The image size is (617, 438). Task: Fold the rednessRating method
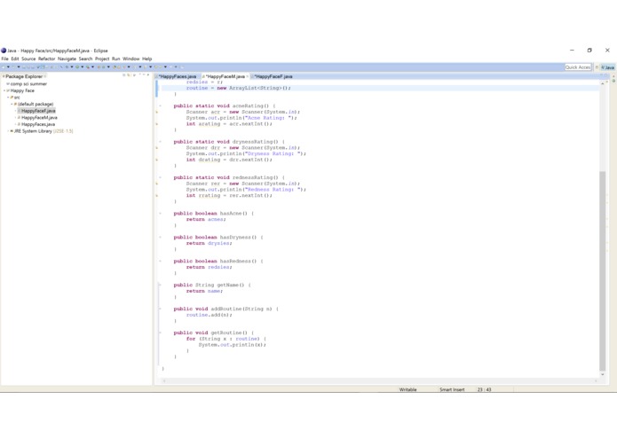pyautogui.click(x=160, y=177)
